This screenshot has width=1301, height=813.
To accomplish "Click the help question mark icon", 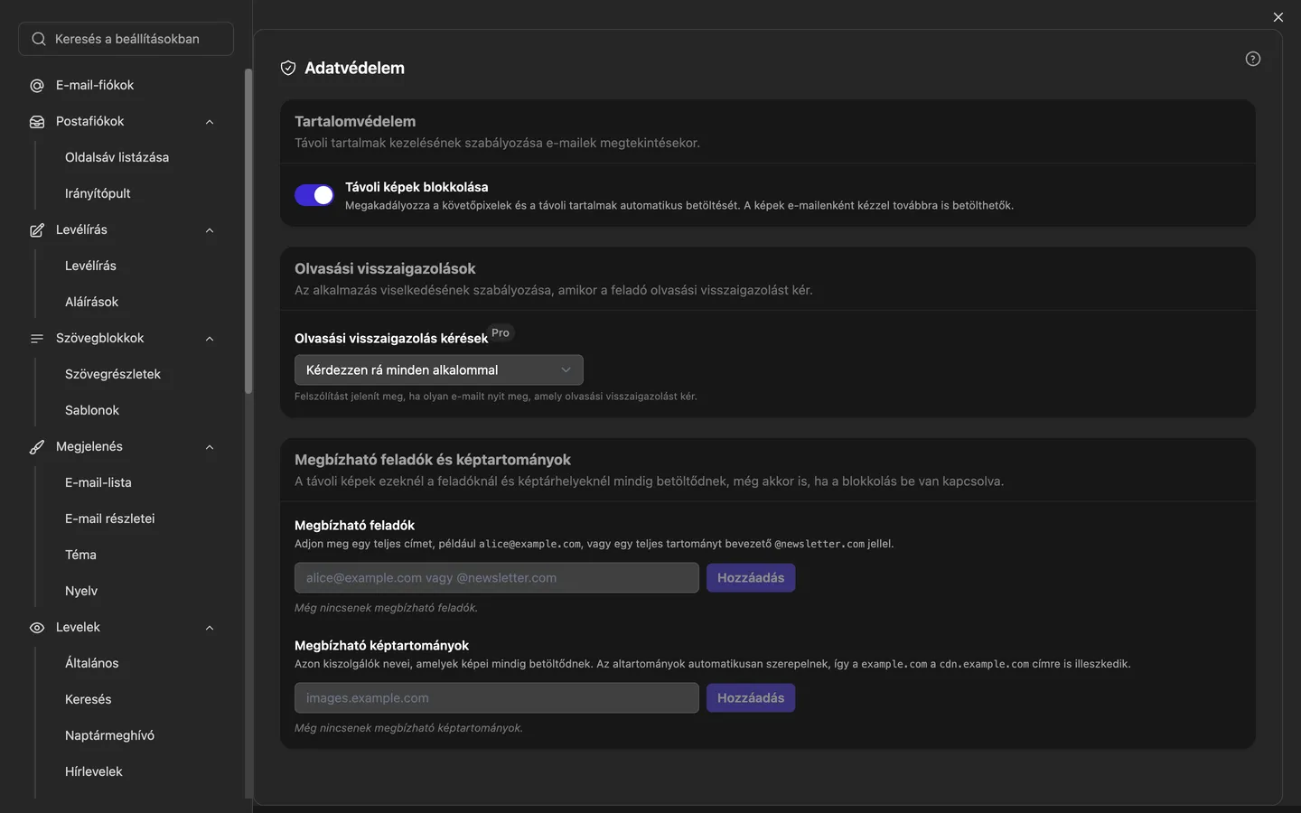I will tap(1253, 59).
